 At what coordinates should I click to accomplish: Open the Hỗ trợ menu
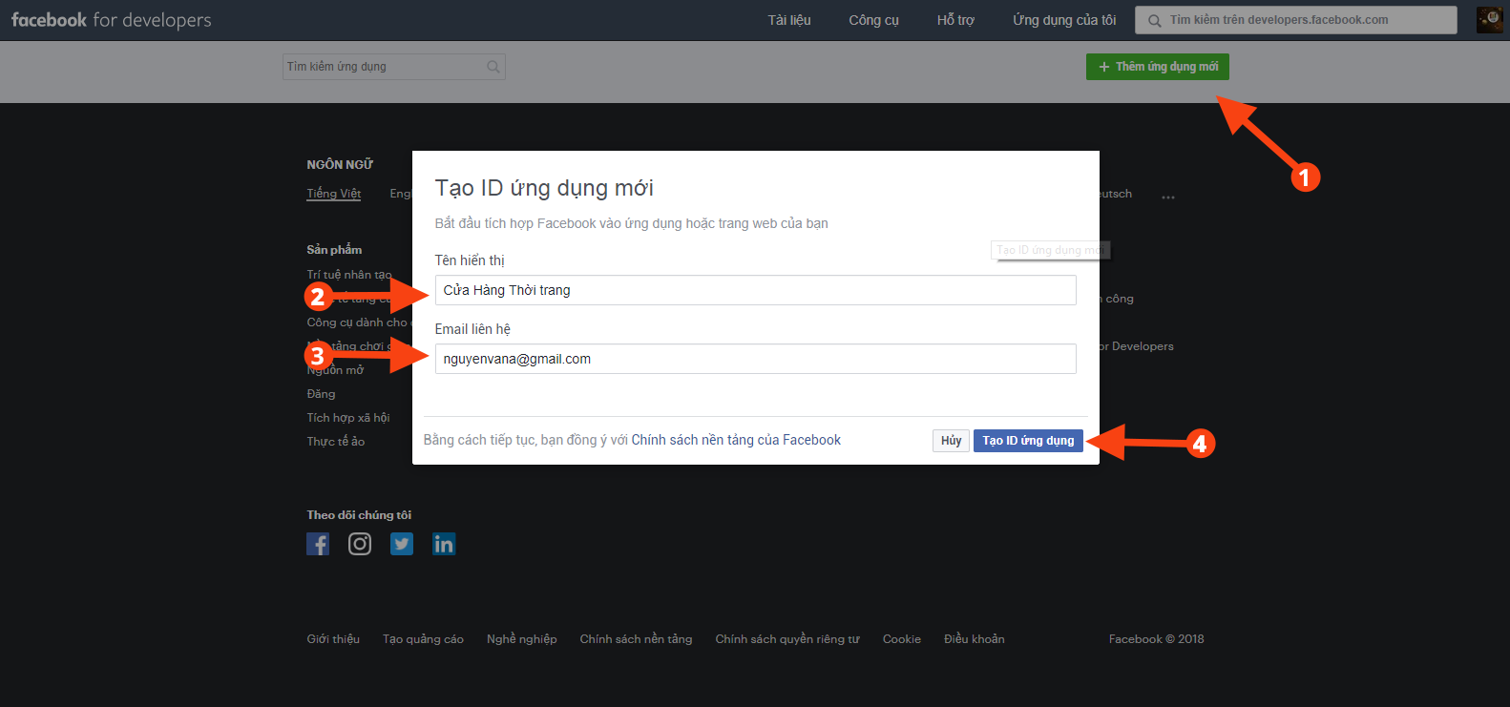pos(955,20)
